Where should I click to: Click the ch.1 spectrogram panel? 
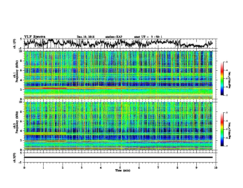pos(118,75)
